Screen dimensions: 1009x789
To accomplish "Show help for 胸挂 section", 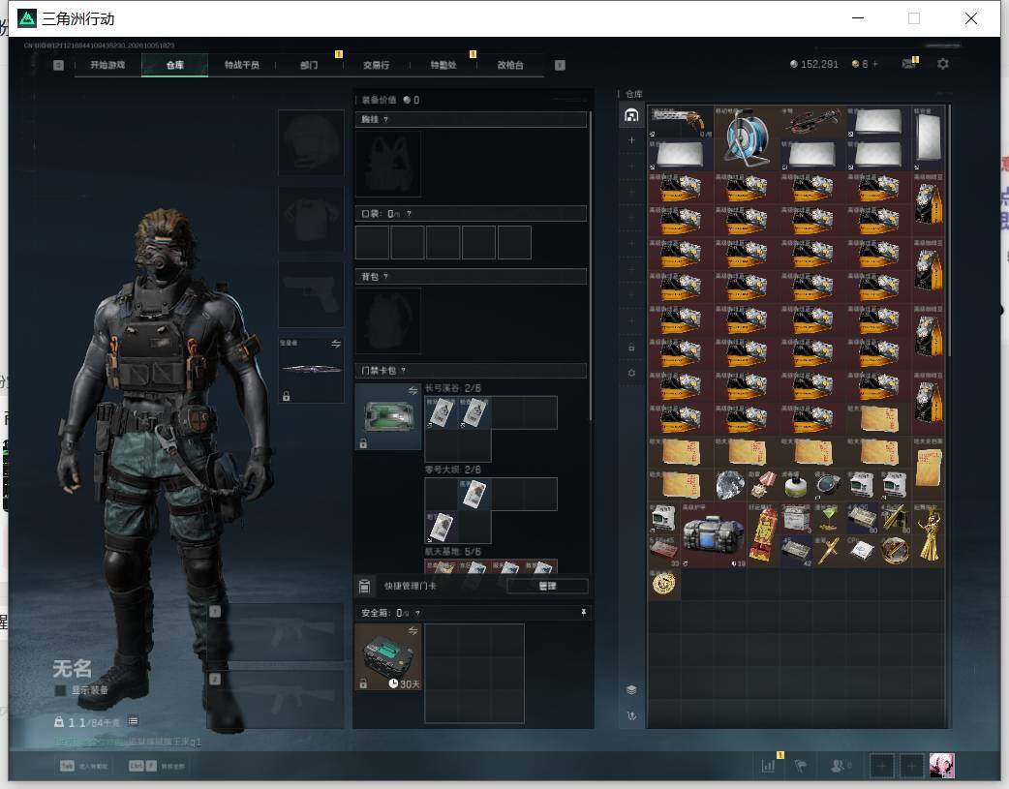I will 385,120.
